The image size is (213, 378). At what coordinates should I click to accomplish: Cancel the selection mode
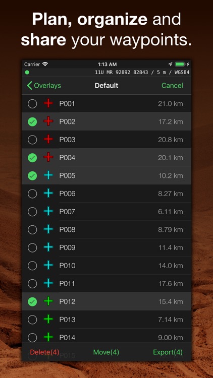172,86
